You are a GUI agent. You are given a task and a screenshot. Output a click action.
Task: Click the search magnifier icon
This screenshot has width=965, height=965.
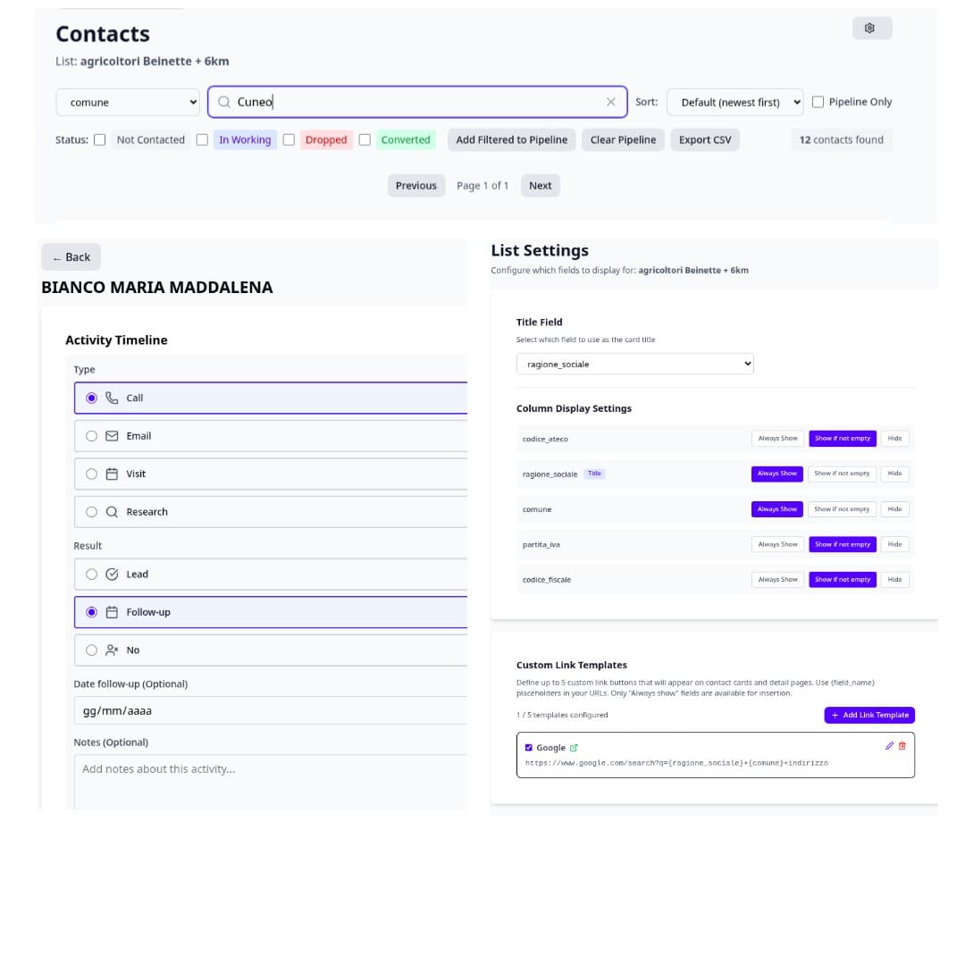point(224,102)
